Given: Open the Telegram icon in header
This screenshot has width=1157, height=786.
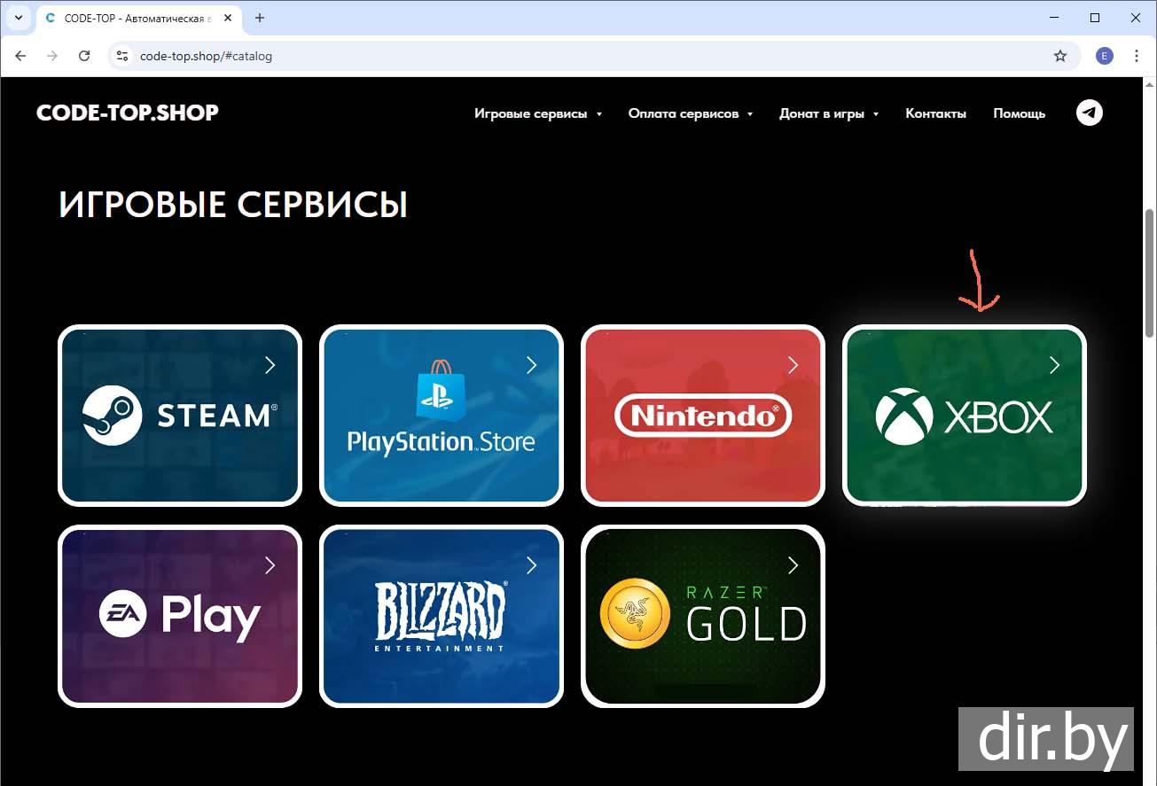Looking at the screenshot, I should (x=1090, y=113).
